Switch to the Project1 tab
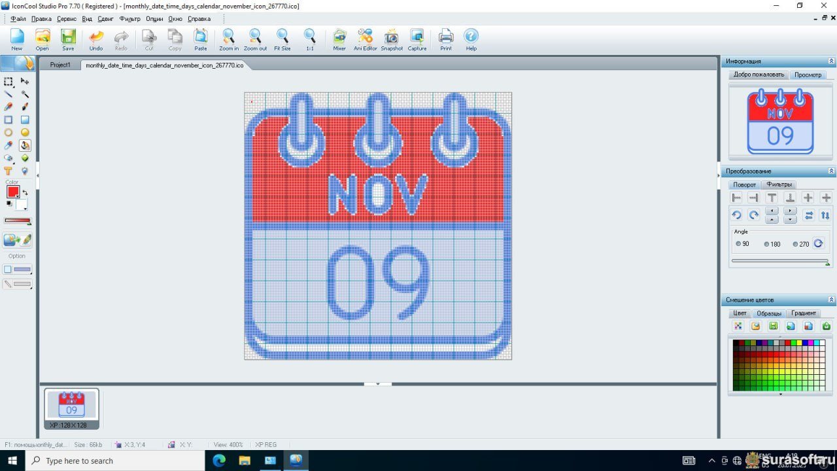This screenshot has width=837, height=471. (x=60, y=65)
